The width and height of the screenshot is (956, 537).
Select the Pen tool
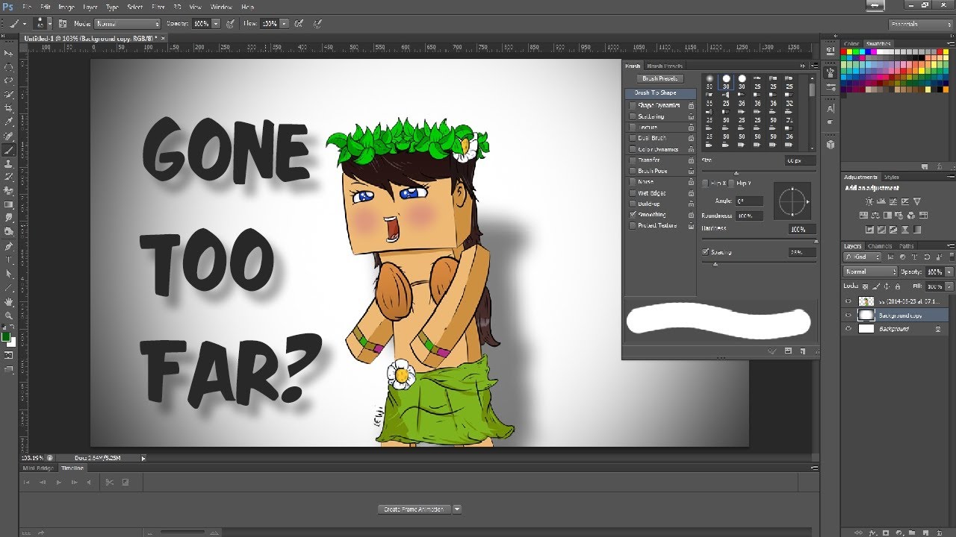(x=9, y=246)
